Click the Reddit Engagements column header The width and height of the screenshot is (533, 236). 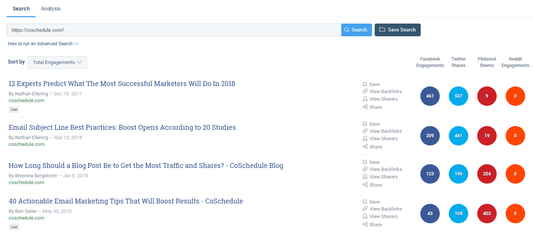pos(515,62)
